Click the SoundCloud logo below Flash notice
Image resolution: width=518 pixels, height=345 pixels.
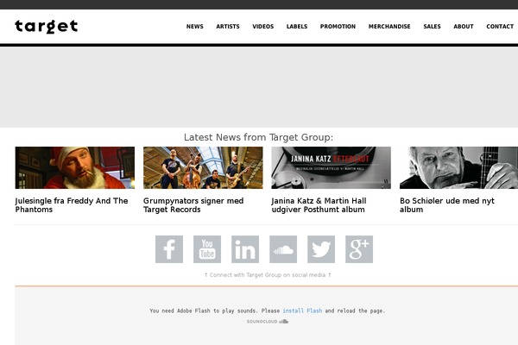[x=268, y=321]
